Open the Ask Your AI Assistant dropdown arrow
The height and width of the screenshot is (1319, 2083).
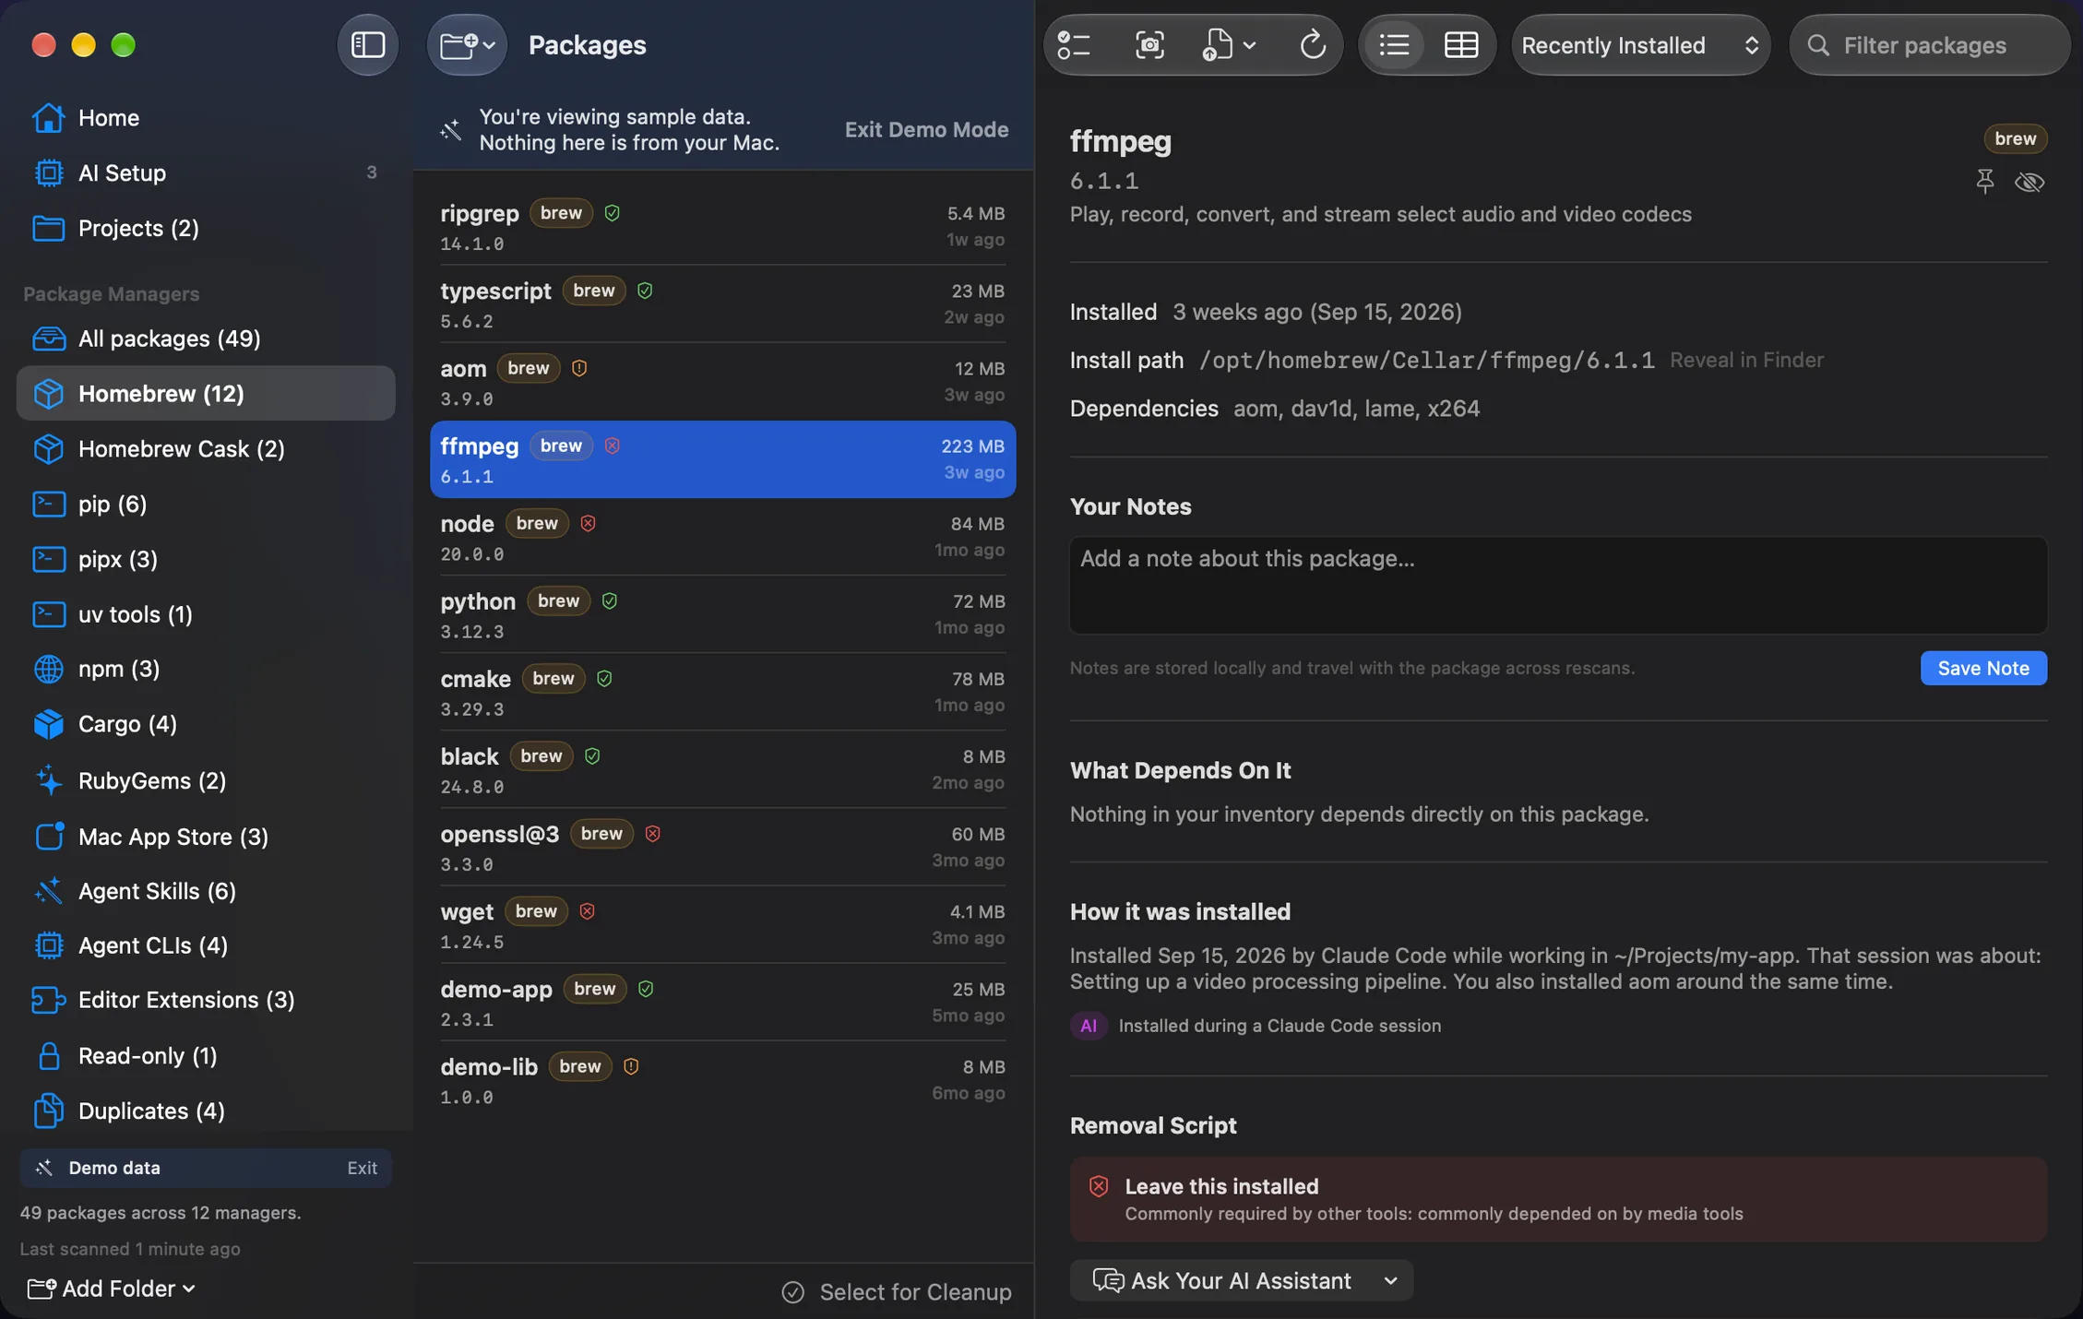(x=1390, y=1280)
